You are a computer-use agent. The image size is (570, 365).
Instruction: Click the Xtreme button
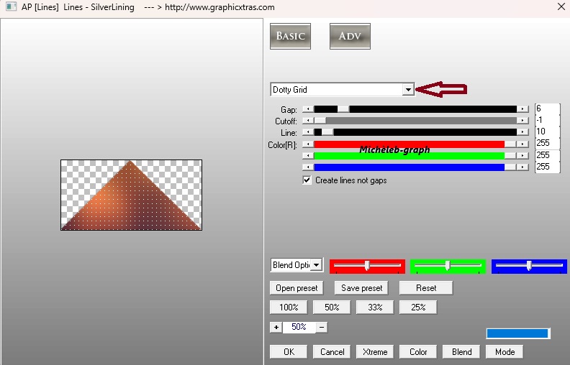[x=375, y=352]
